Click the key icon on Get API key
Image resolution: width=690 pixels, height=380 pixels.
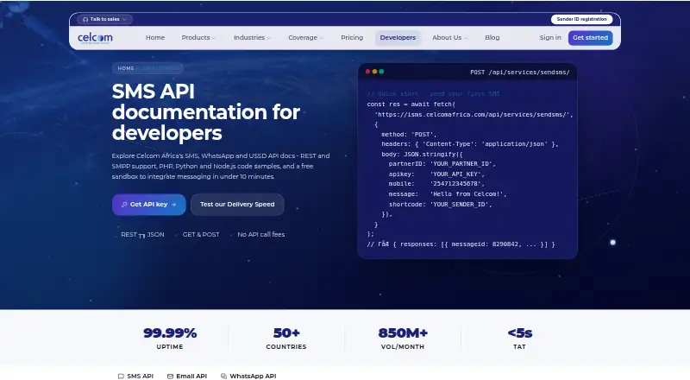click(124, 205)
